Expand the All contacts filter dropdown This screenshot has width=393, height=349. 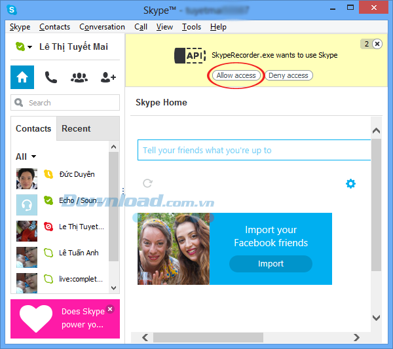tap(33, 157)
